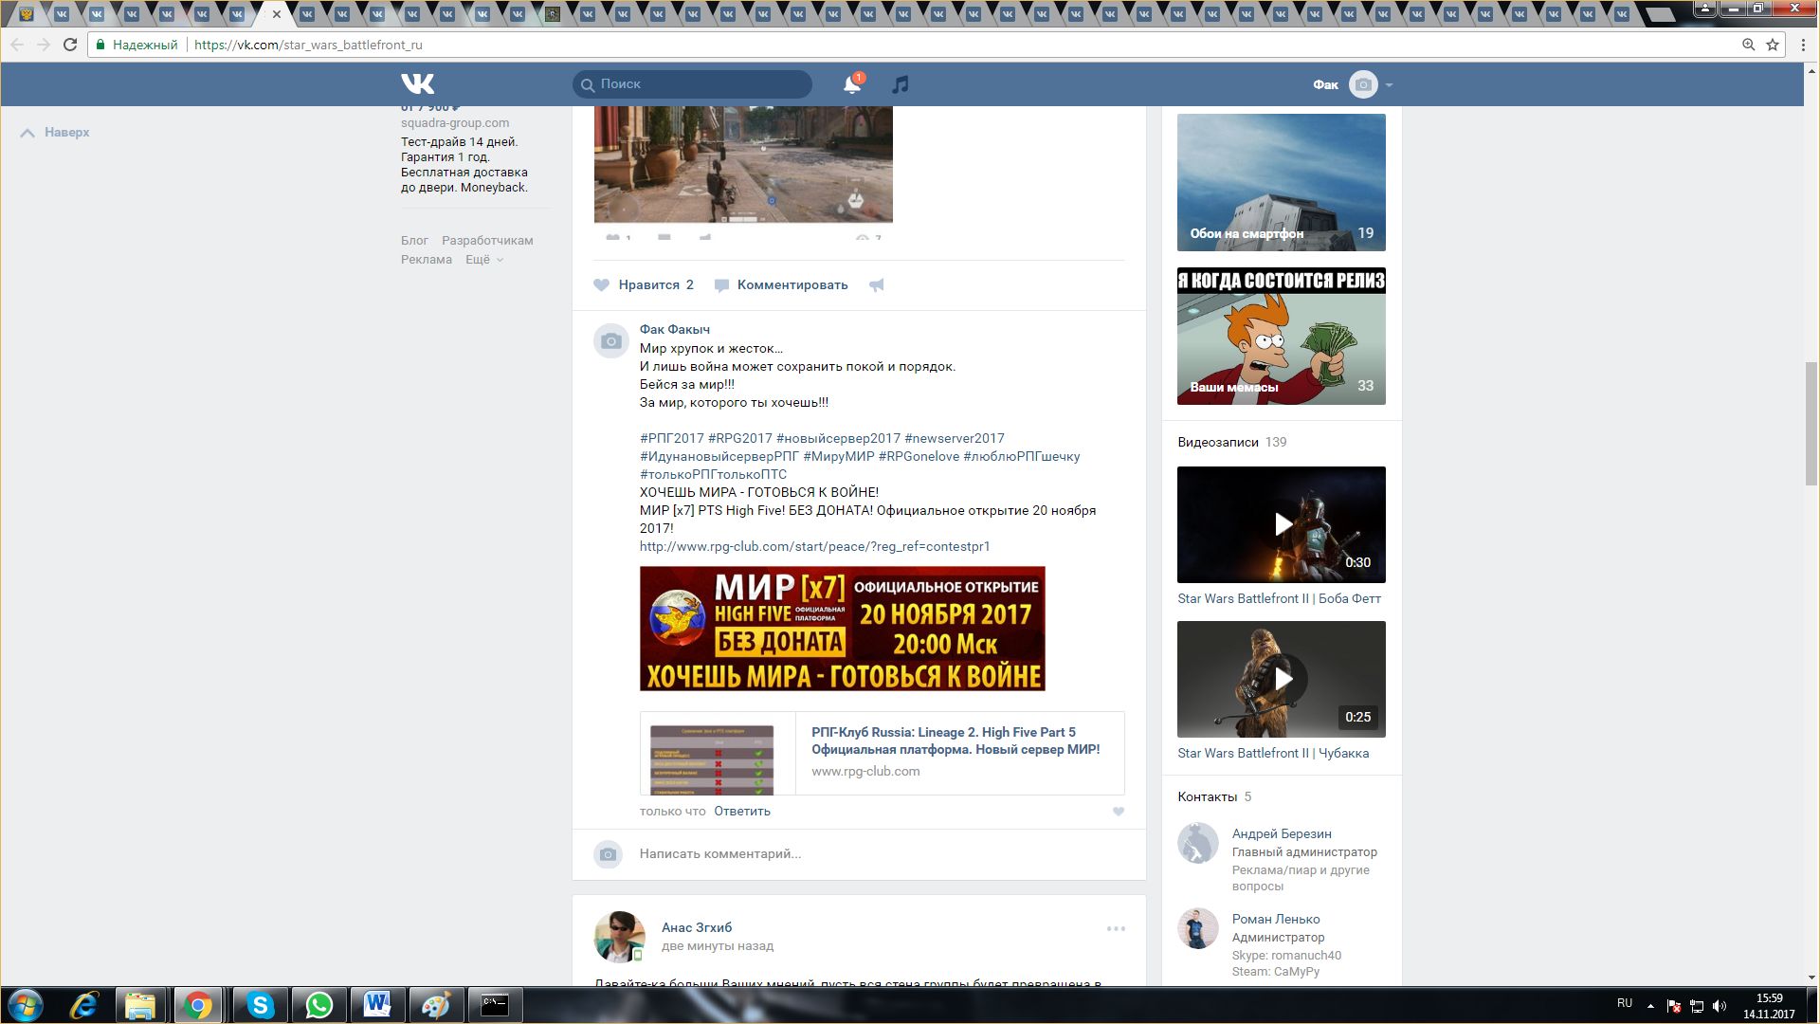Like the comment with heart icon
This screenshot has height=1024, width=1820.
click(1119, 812)
